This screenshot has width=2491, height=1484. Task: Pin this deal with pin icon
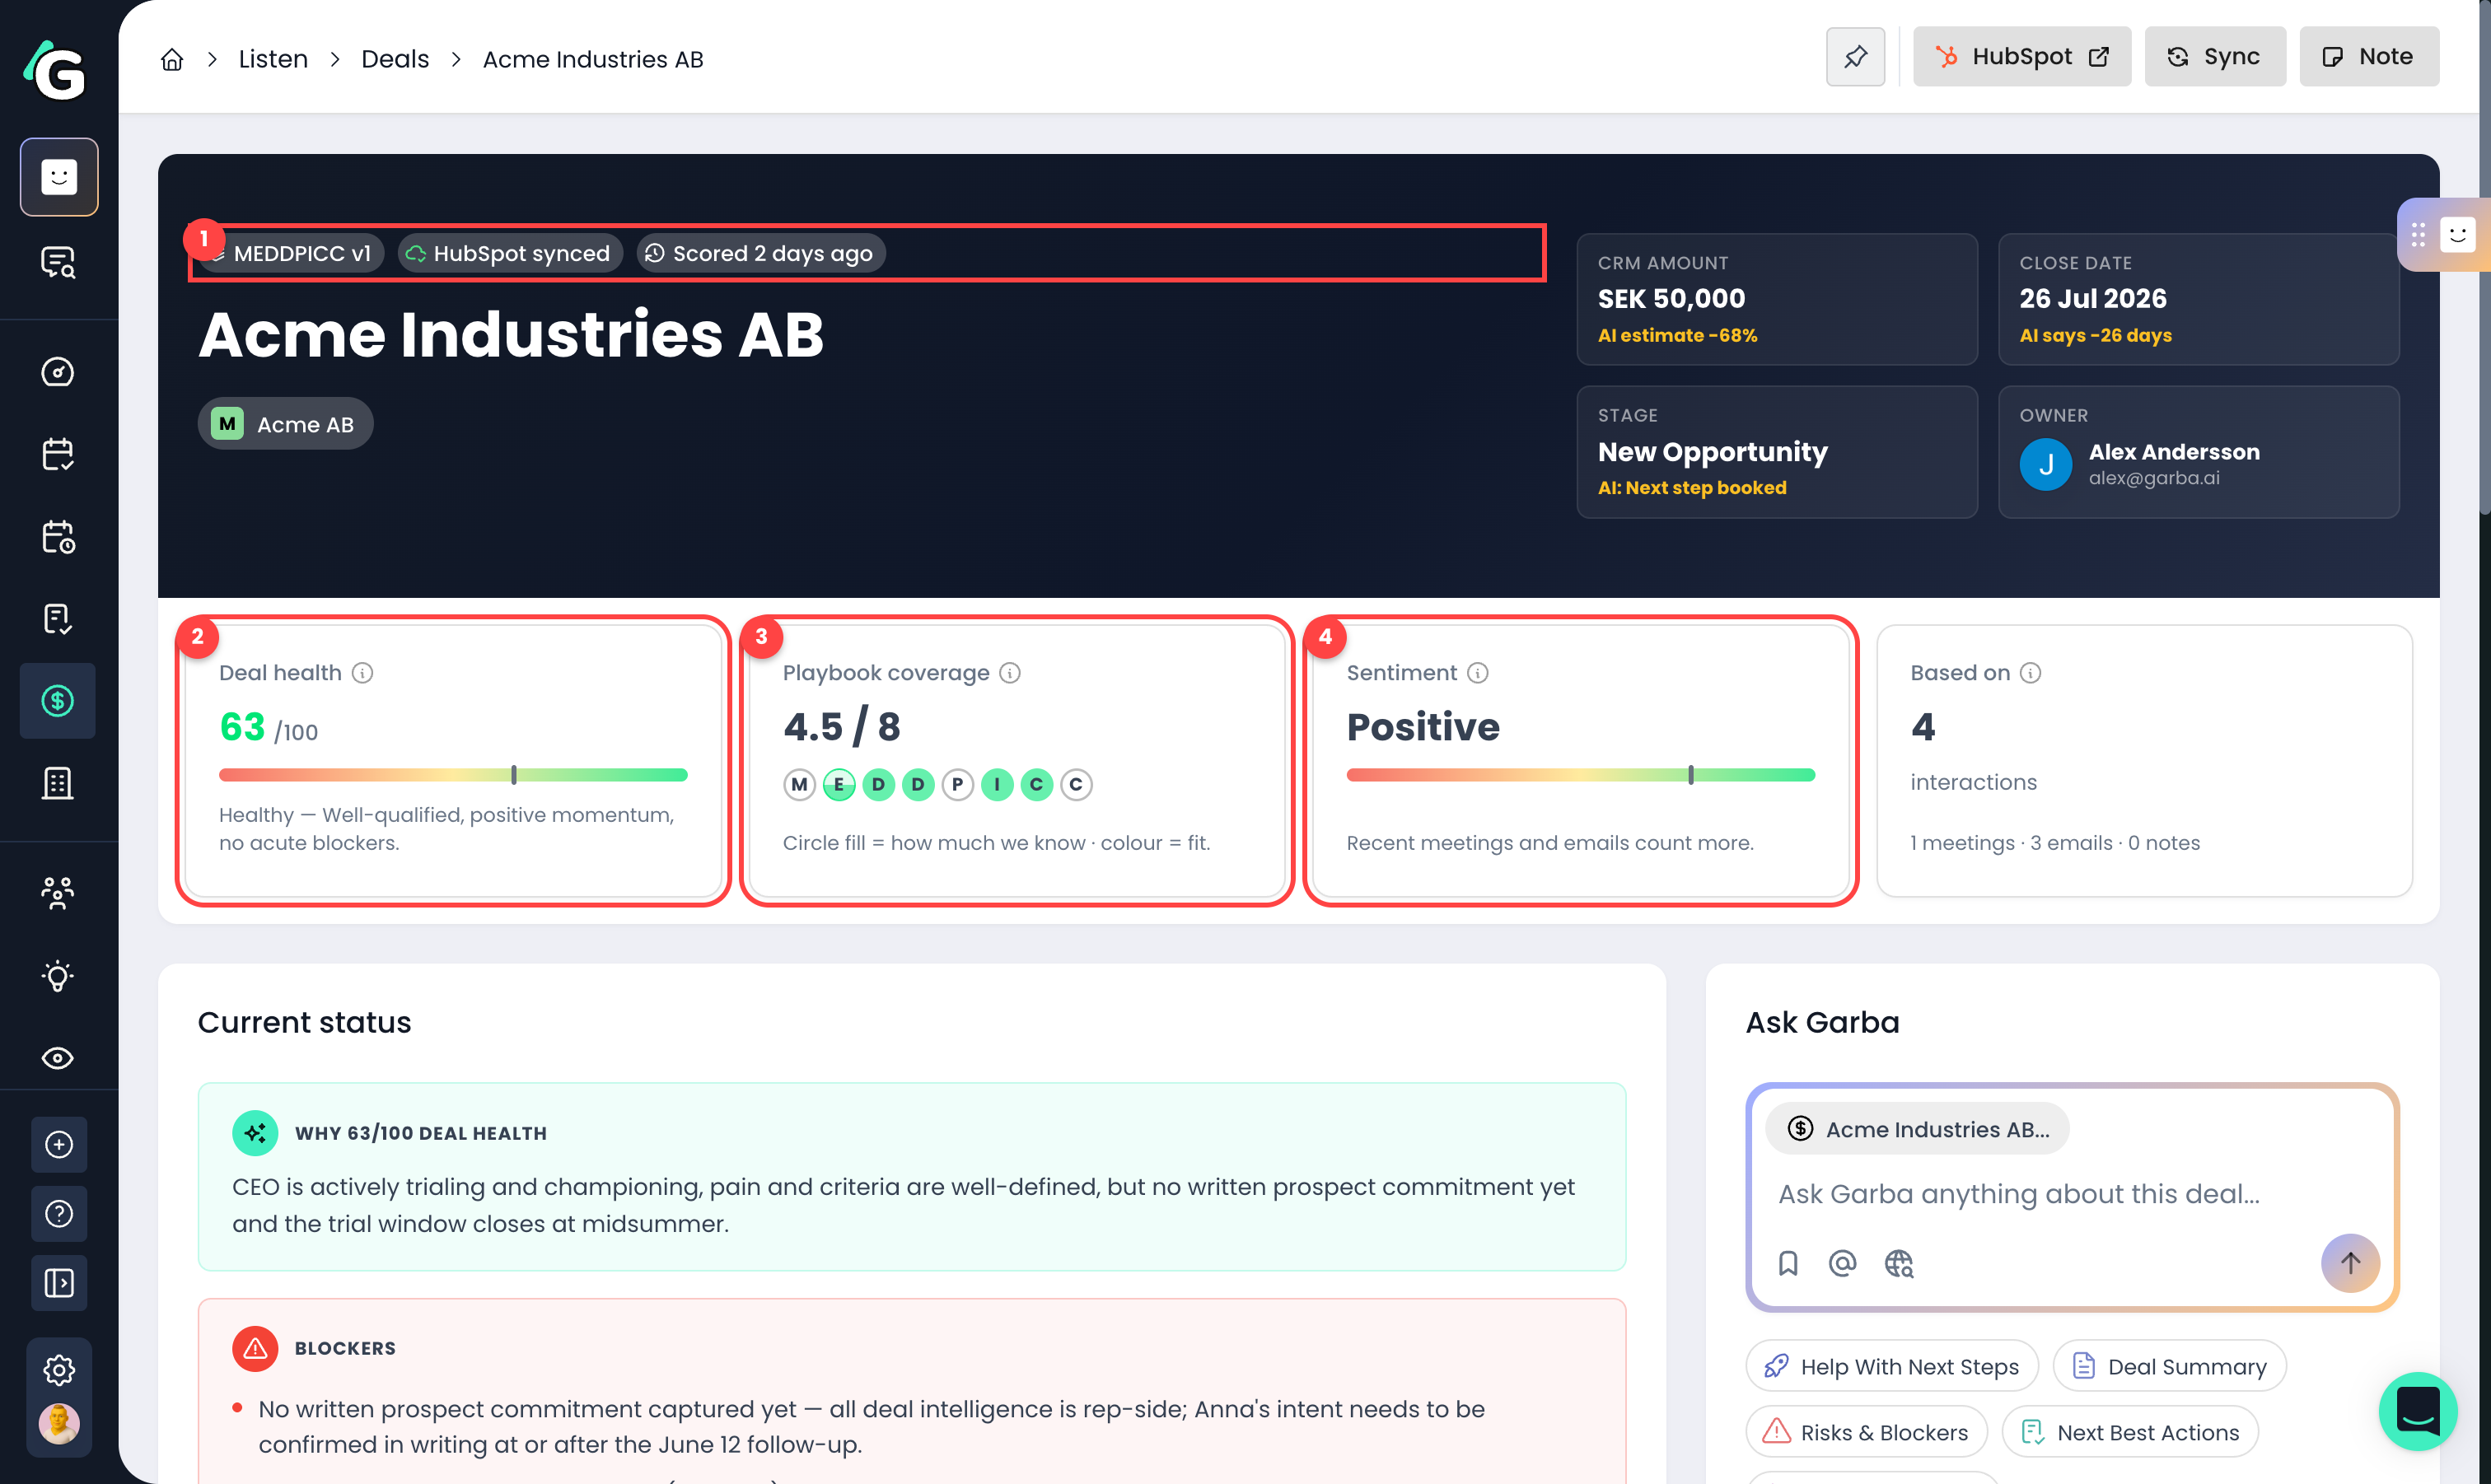click(1856, 56)
